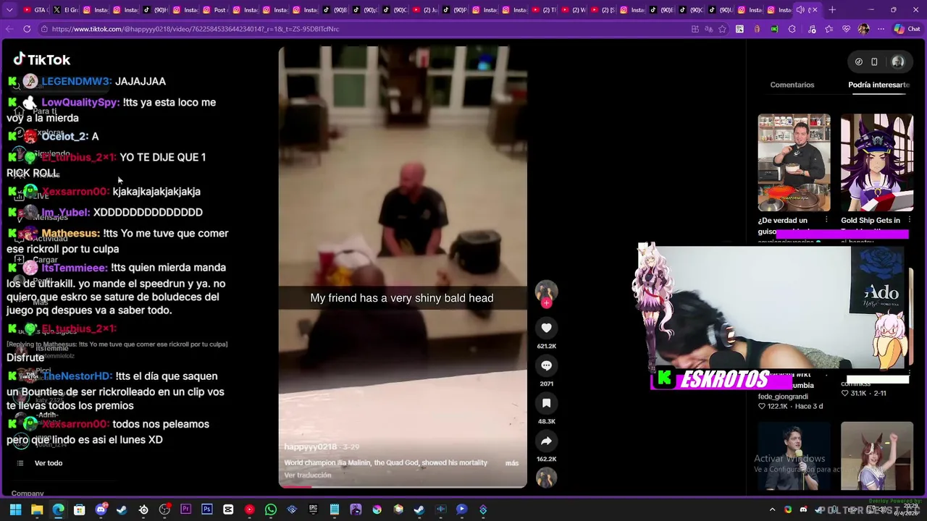The height and width of the screenshot is (521, 927).
Task: Open the media control music note icon
Action: pos(811,29)
